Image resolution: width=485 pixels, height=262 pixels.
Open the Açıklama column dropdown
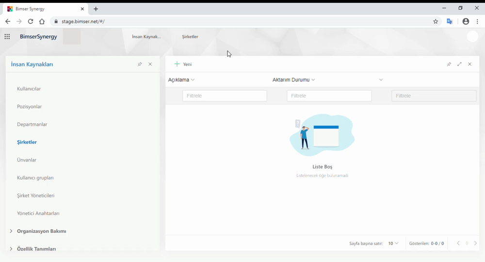(x=193, y=80)
